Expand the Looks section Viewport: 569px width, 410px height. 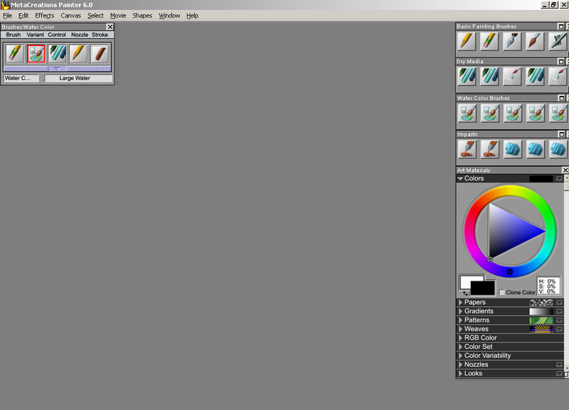[x=460, y=373]
